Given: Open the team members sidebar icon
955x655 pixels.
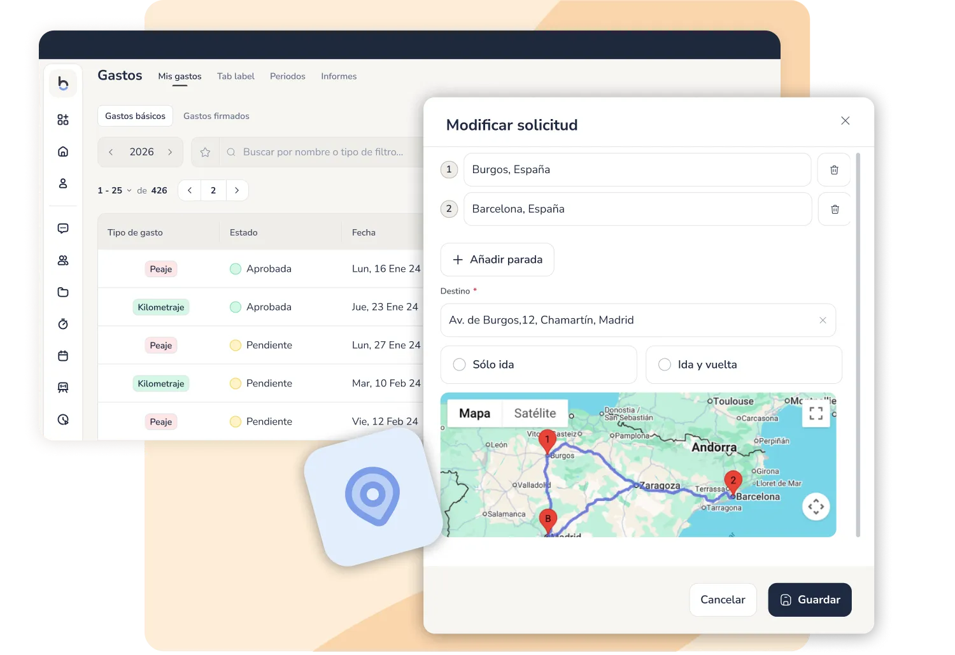Looking at the screenshot, I should click(63, 260).
